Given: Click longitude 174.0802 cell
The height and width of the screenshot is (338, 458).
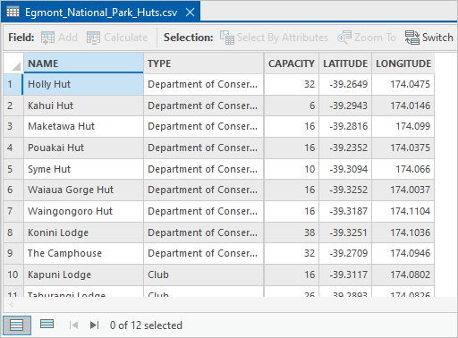Looking at the screenshot, I should click(x=403, y=275).
